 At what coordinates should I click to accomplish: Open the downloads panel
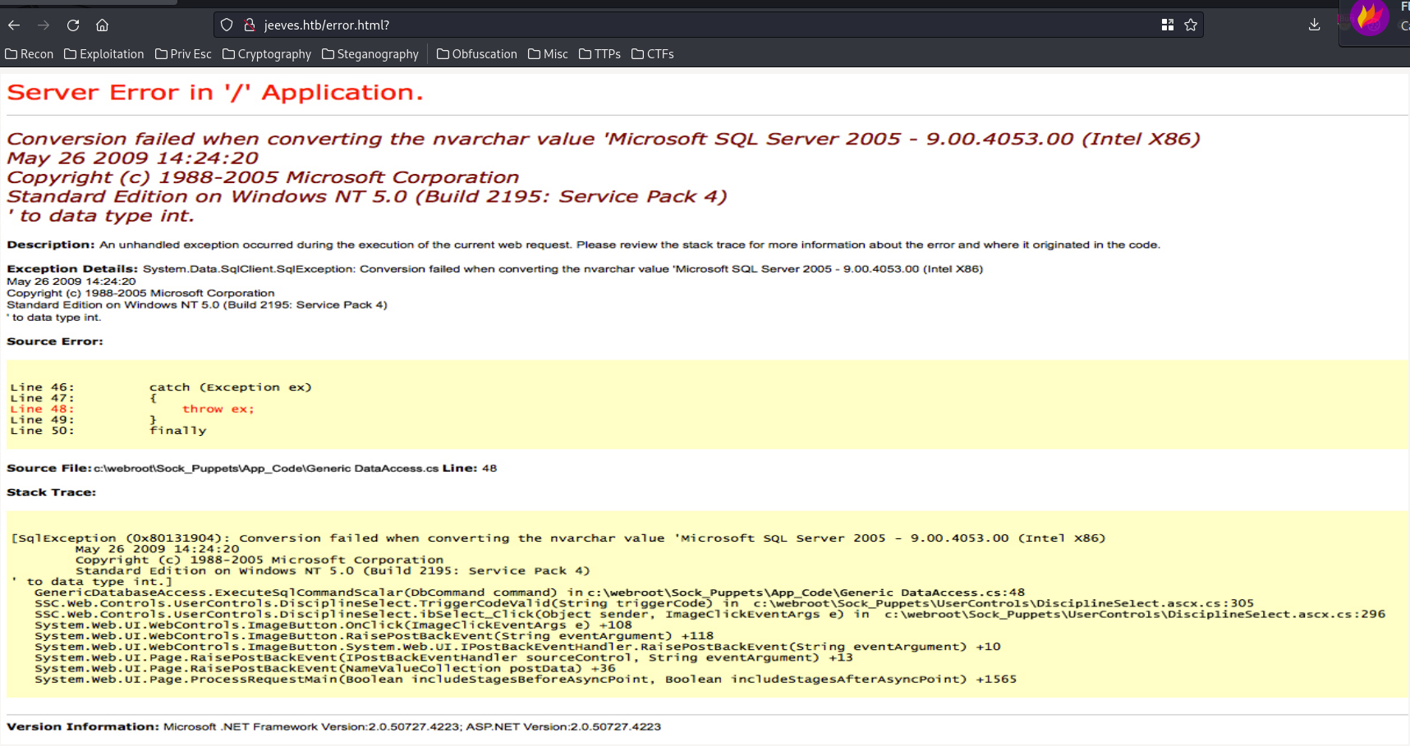1314,25
